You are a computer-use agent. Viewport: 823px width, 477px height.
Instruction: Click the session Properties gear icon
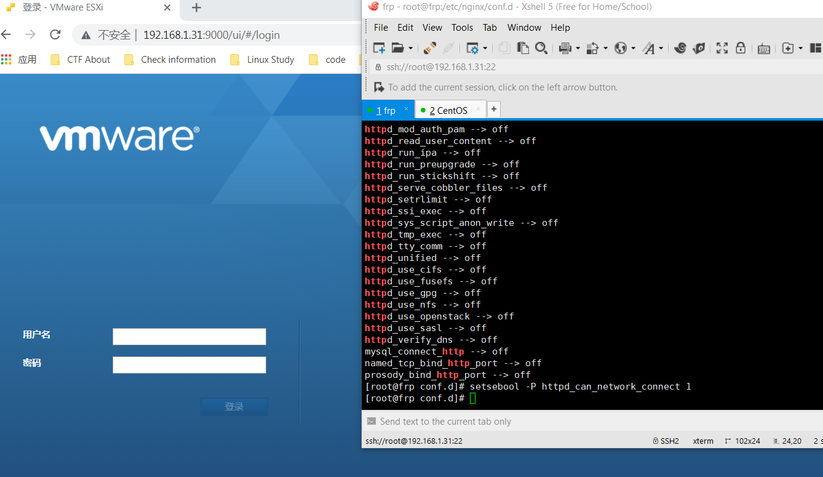(x=474, y=48)
